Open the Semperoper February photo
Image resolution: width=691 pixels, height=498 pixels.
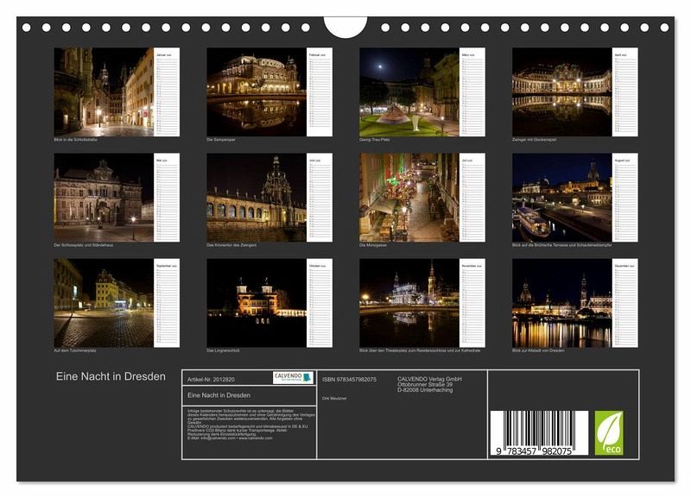(x=256, y=91)
